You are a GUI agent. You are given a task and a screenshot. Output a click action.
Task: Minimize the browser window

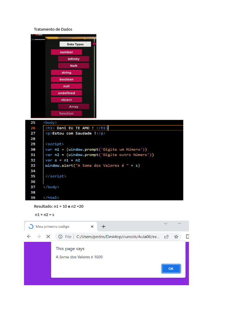point(179,224)
